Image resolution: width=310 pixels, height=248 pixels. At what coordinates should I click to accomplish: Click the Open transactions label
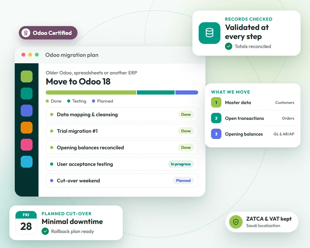[x=244, y=118]
